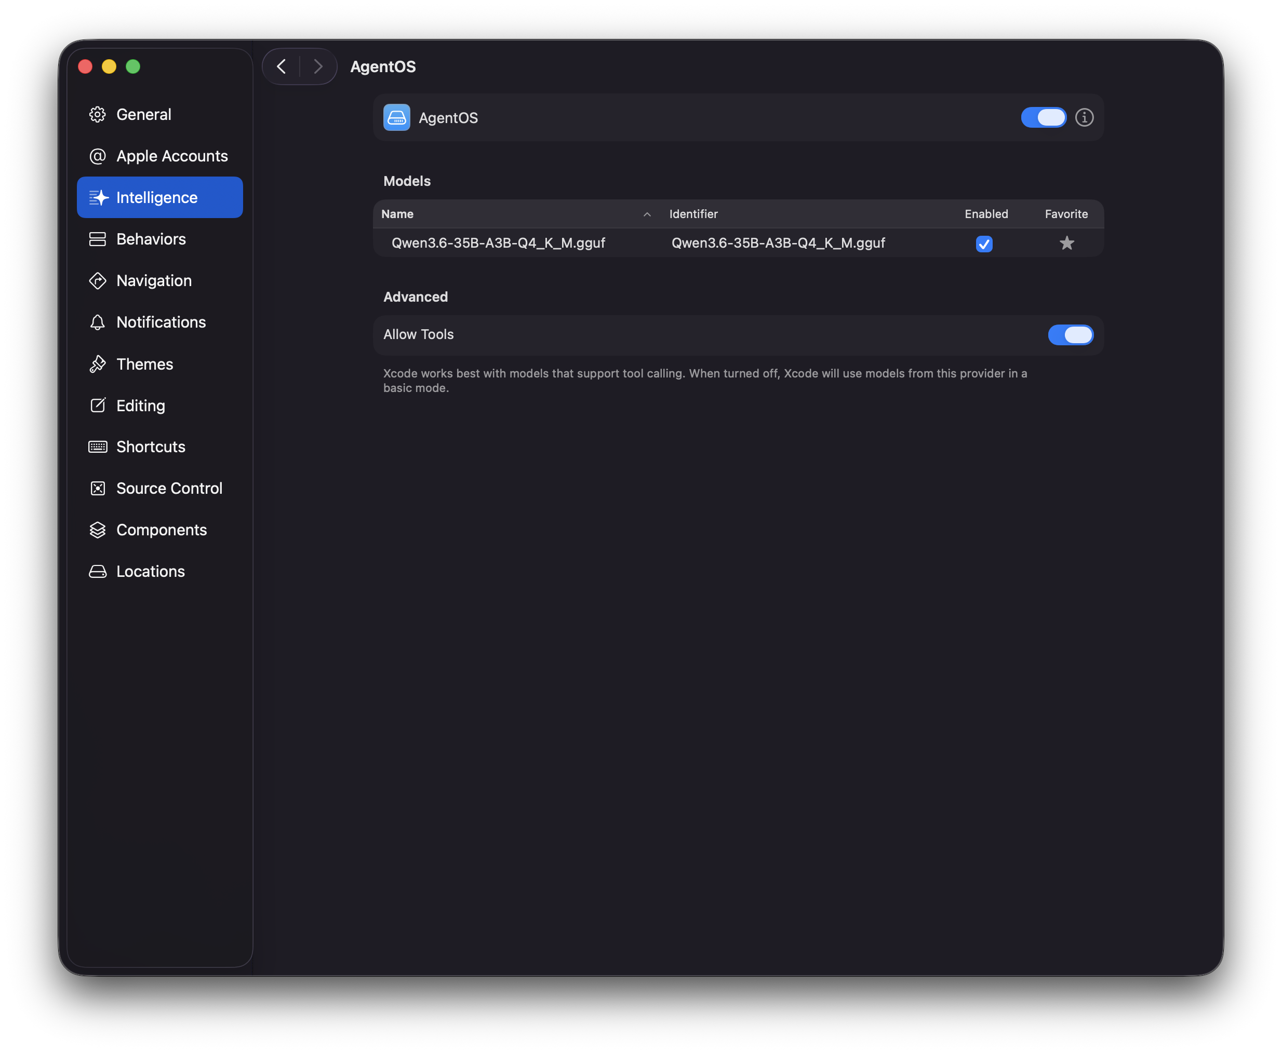Open Notifications settings

(159, 322)
